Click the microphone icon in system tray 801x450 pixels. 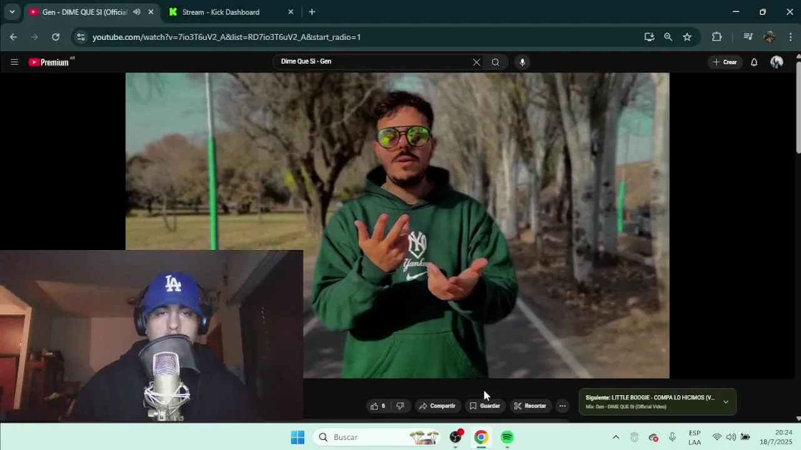click(x=672, y=437)
